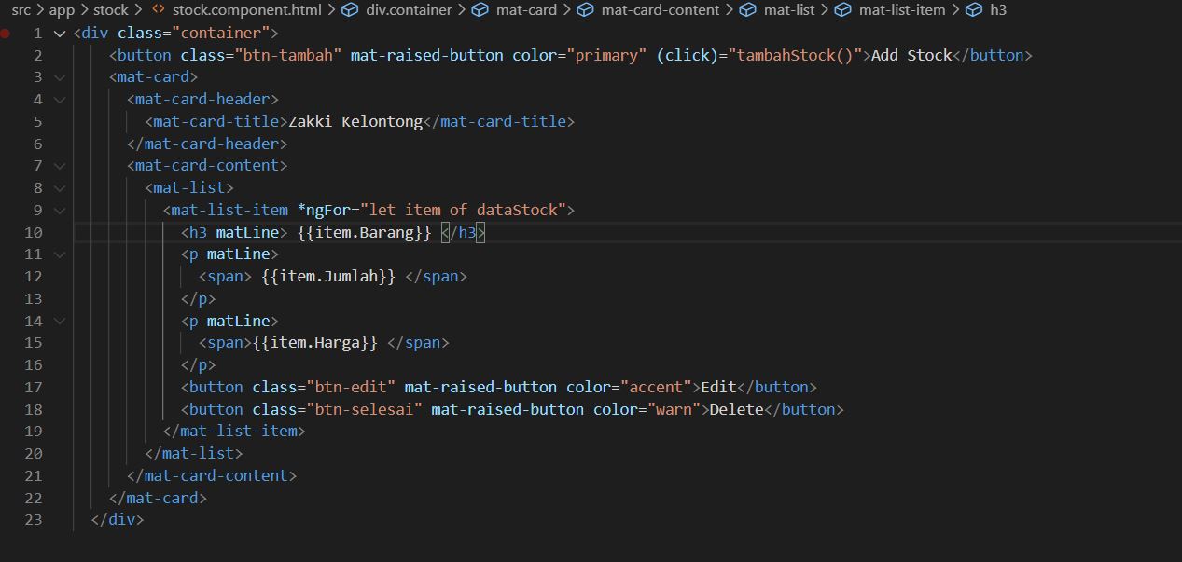Click the "Edit" button text on line 17

coord(718,387)
